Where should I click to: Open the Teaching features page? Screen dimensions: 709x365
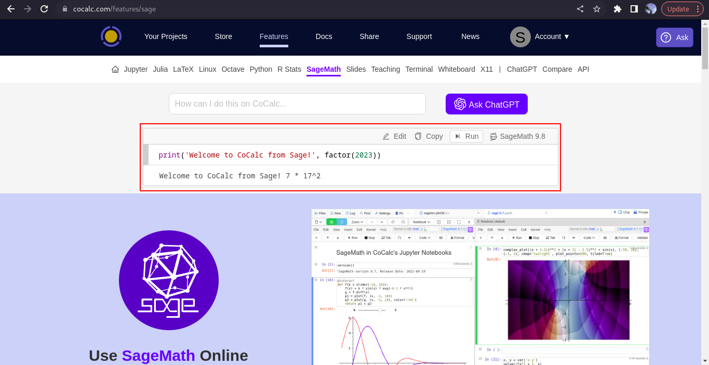pos(385,69)
